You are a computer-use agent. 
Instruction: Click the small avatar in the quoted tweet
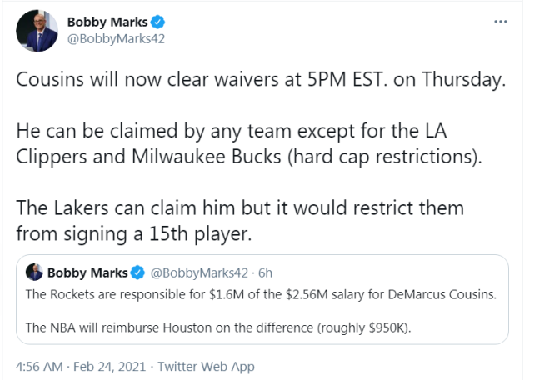[35, 272]
